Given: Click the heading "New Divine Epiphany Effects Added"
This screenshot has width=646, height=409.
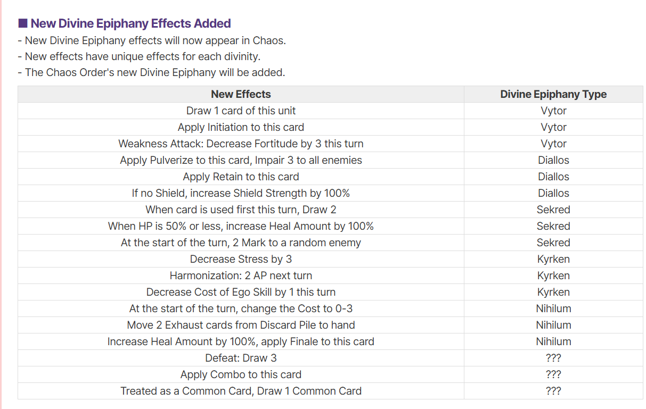Looking at the screenshot, I should (130, 23).
